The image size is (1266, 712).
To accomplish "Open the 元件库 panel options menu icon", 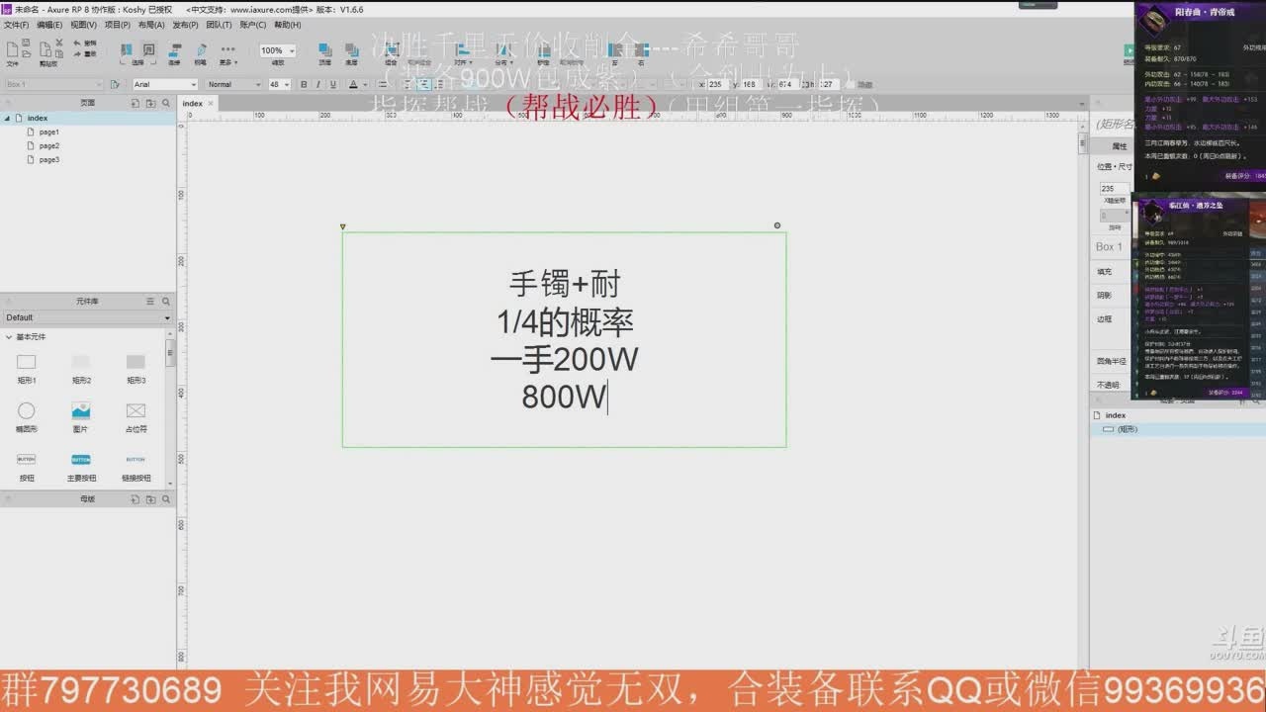I will [150, 301].
